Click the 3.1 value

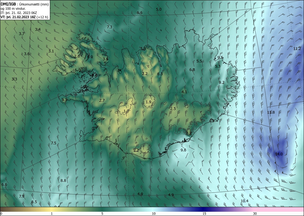pyautogui.click(x=51, y=51)
